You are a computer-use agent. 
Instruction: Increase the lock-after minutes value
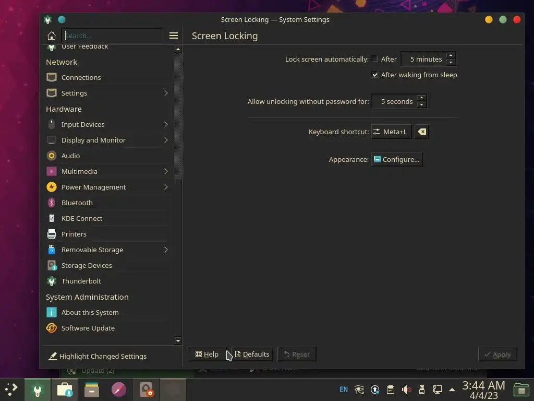tap(451, 55)
